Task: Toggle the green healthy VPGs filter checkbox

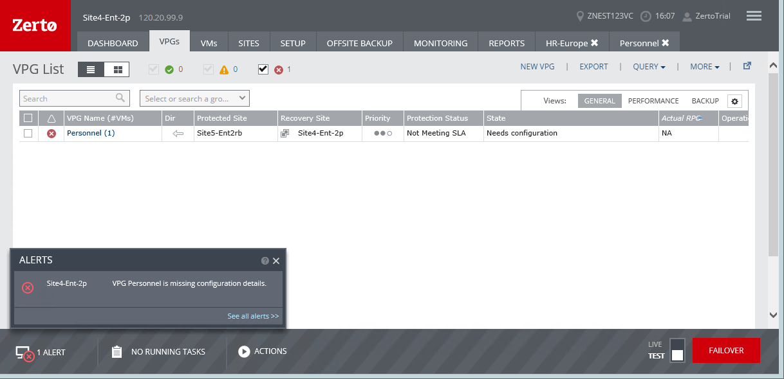Action: [153, 69]
